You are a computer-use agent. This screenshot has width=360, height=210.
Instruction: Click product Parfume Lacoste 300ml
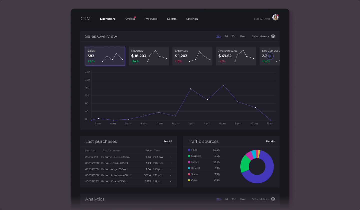[116, 157]
